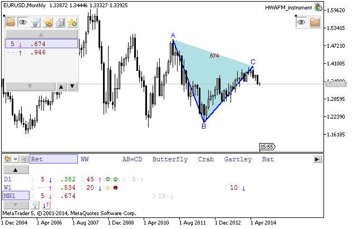Click the star with green plus icon
This screenshot has height=229, width=353.
click(72, 22)
